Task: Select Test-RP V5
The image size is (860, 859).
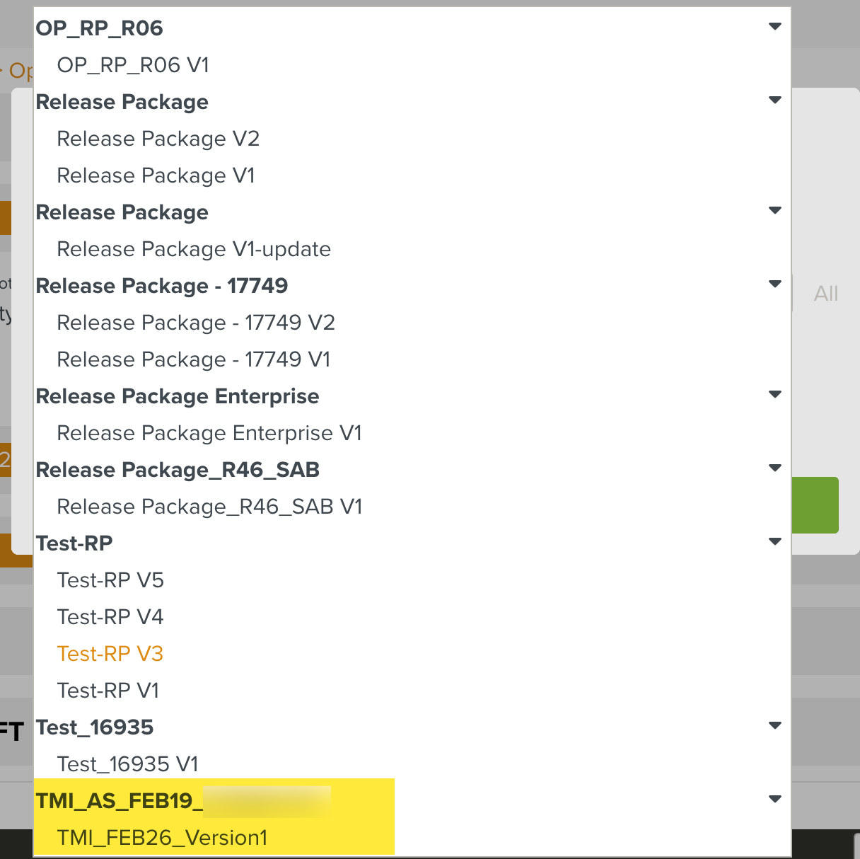Action: pyautogui.click(x=110, y=580)
